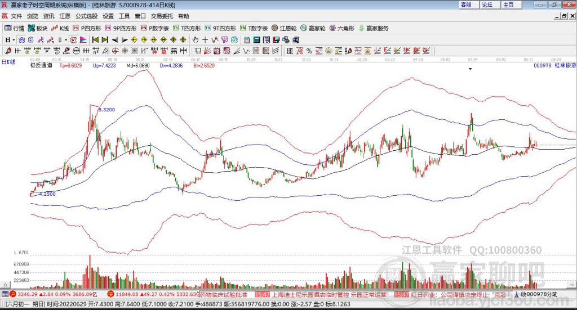
Task: Open the 赢家轮 wheel tool
Action: tap(313, 28)
